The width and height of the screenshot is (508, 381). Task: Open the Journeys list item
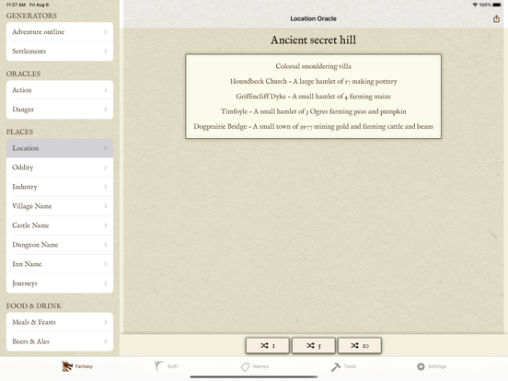click(x=60, y=283)
